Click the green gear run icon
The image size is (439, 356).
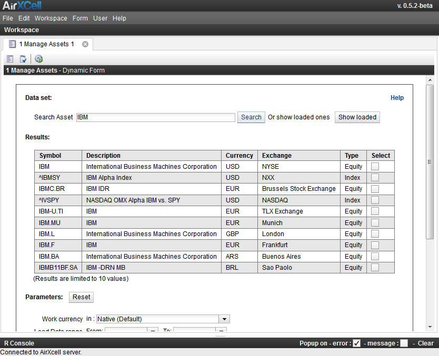[38, 59]
